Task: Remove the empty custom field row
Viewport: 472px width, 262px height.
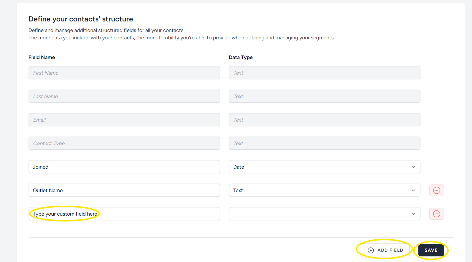Action: (x=436, y=214)
